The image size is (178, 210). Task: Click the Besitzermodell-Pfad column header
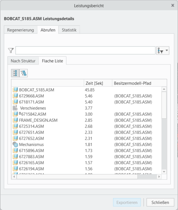[139, 83]
